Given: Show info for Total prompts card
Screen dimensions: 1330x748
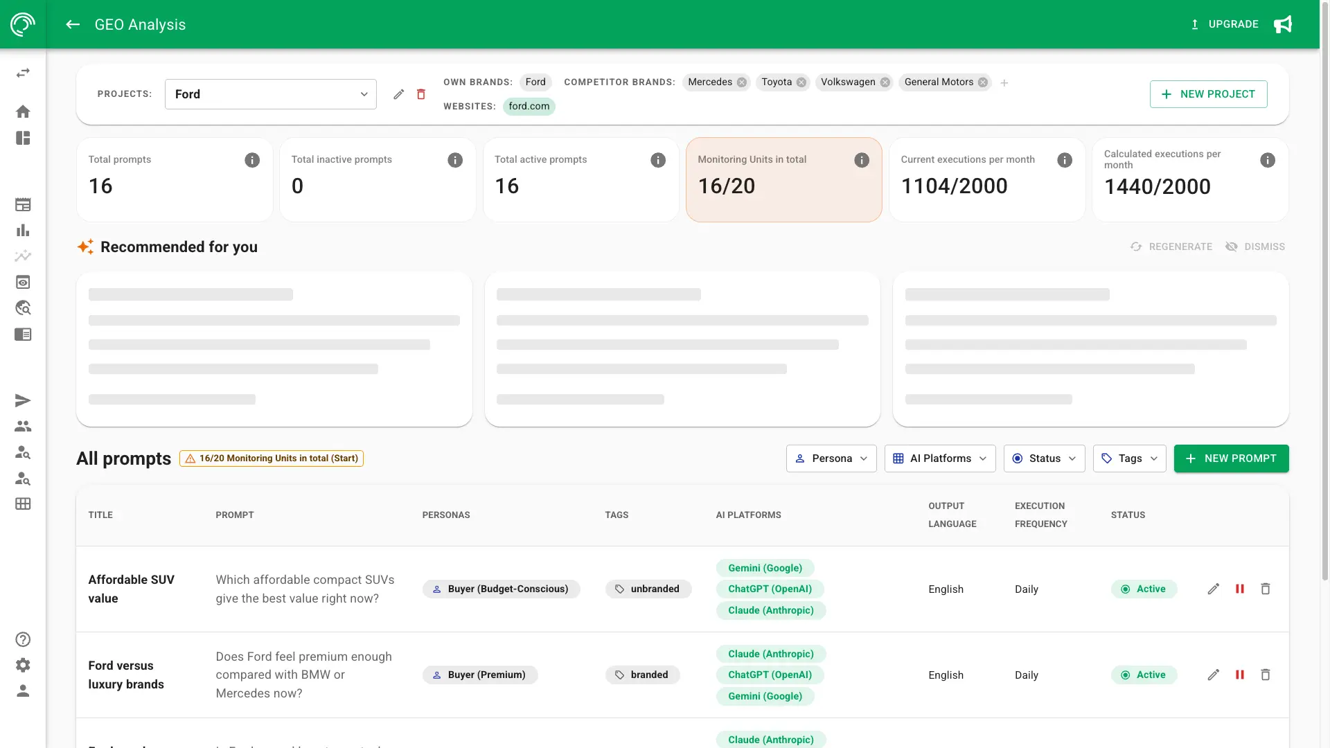Looking at the screenshot, I should [x=252, y=160].
